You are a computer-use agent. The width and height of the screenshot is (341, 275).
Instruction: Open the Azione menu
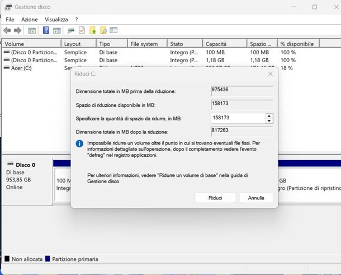29,20
